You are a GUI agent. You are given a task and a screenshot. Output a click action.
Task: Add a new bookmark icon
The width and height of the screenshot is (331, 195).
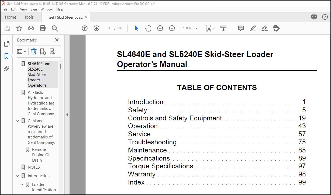click(43, 51)
